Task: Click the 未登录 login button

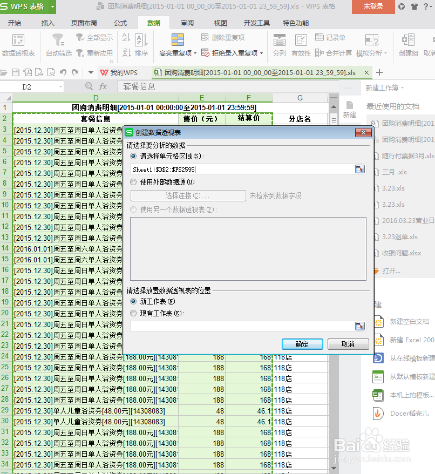Action: coord(373,6)
